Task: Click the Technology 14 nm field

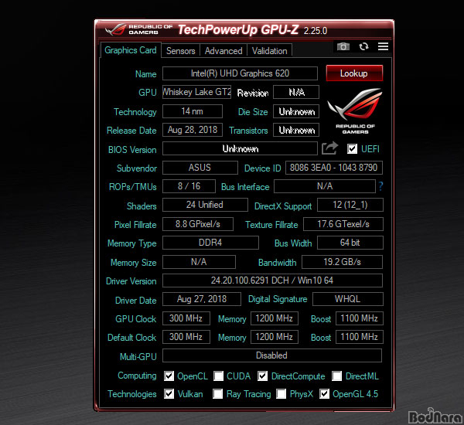Action: (x=193, y=111)
